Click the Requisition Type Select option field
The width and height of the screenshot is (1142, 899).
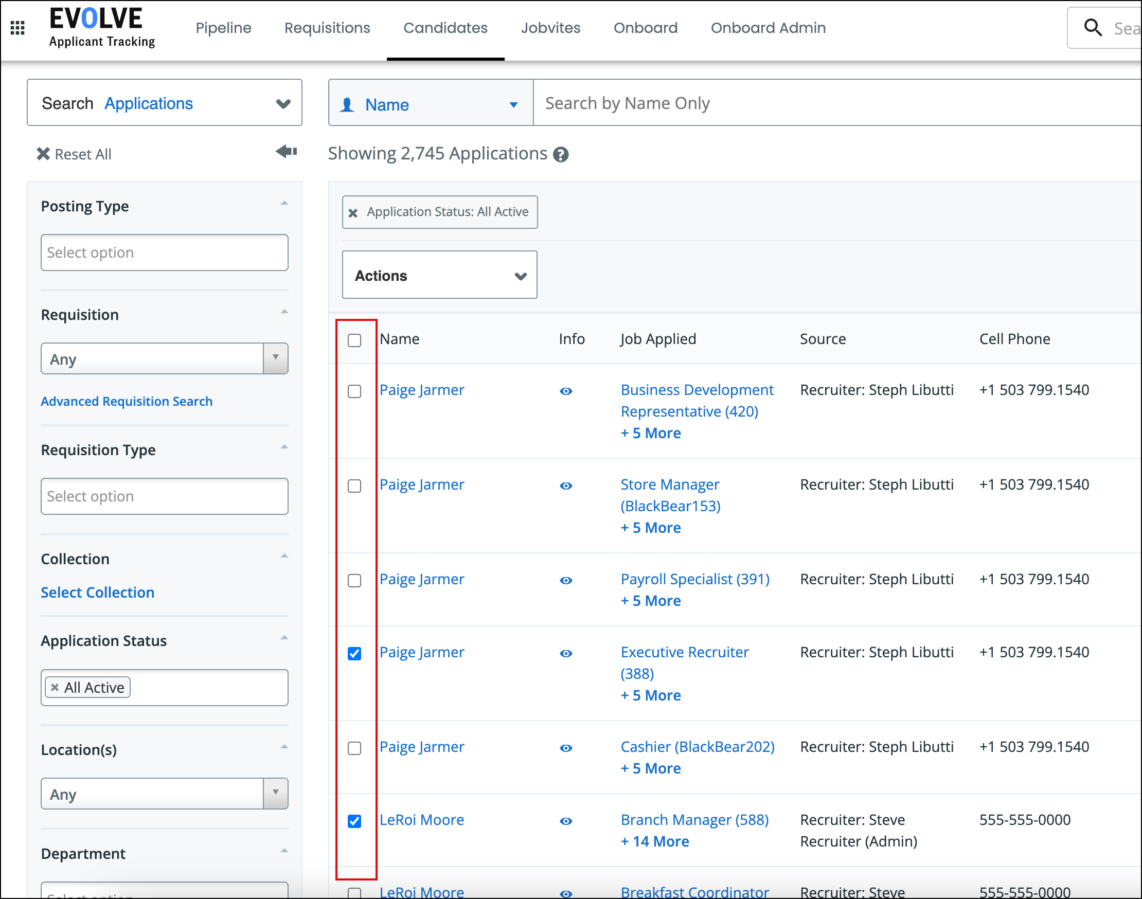pos(164,496)
